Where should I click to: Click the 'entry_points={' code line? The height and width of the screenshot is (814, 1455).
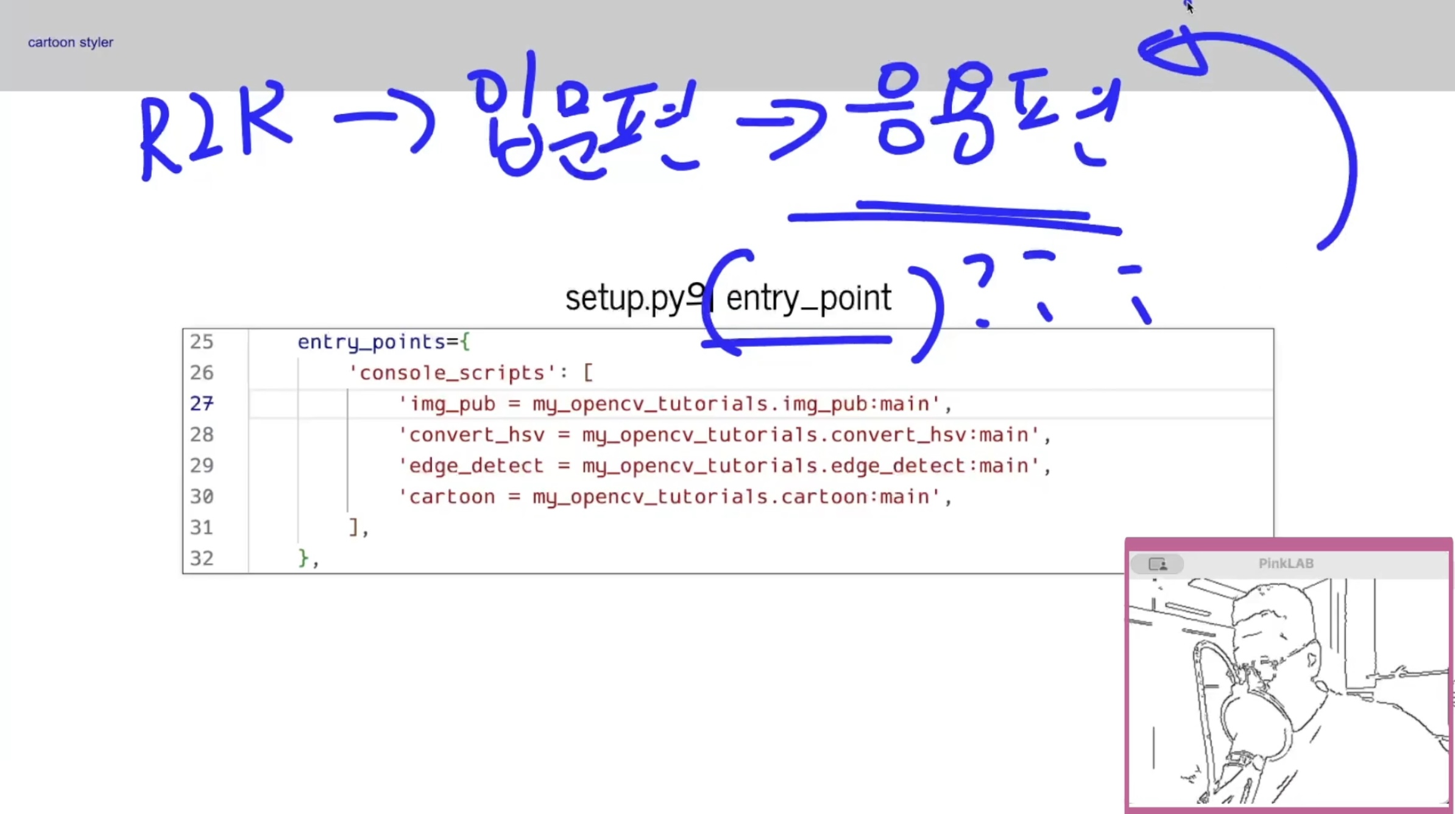pos(383,342)
